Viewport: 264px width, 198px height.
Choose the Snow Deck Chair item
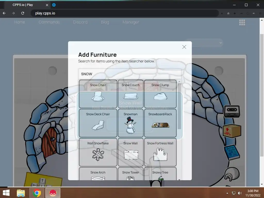[x=98, y=123]
